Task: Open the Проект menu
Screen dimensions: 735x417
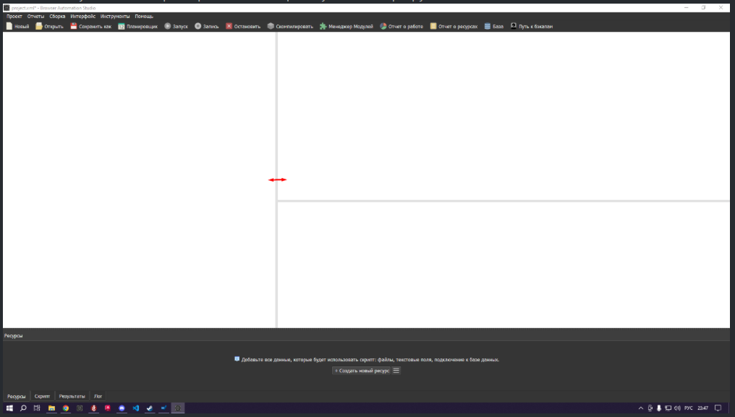Action: [x=14, y=16]
